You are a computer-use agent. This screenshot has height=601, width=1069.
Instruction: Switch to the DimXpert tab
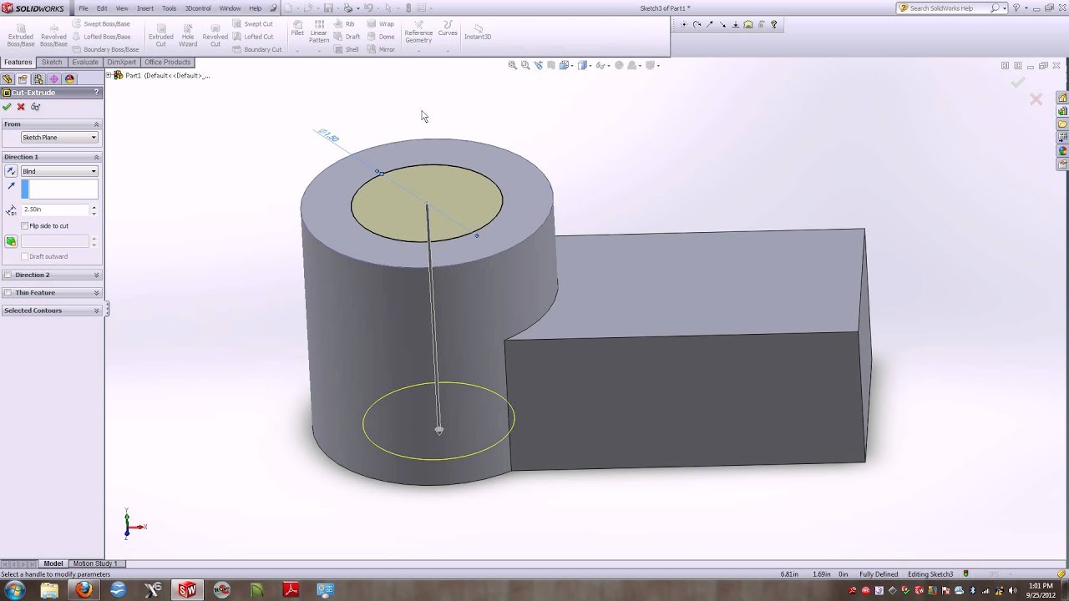(x=121, y=63)
